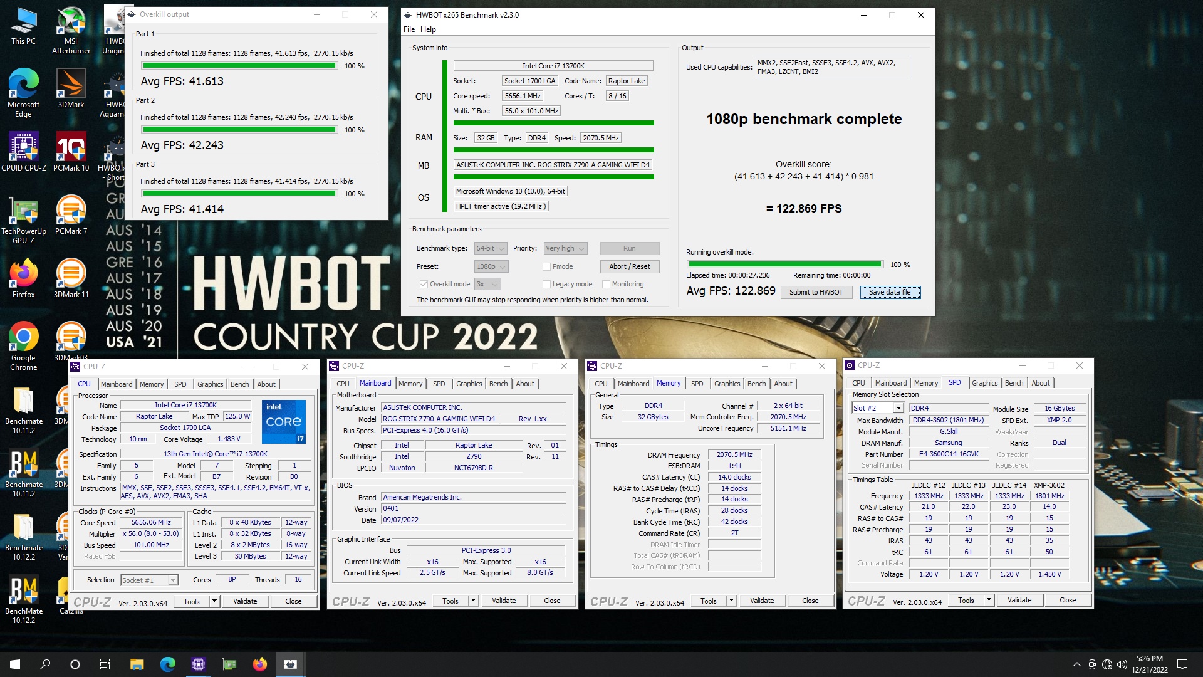Image resolution: width=1203 pixels, height=677 pixels.
Task: Click Tools button in Memory CPU-Z window
Action: tap(708, 601)
